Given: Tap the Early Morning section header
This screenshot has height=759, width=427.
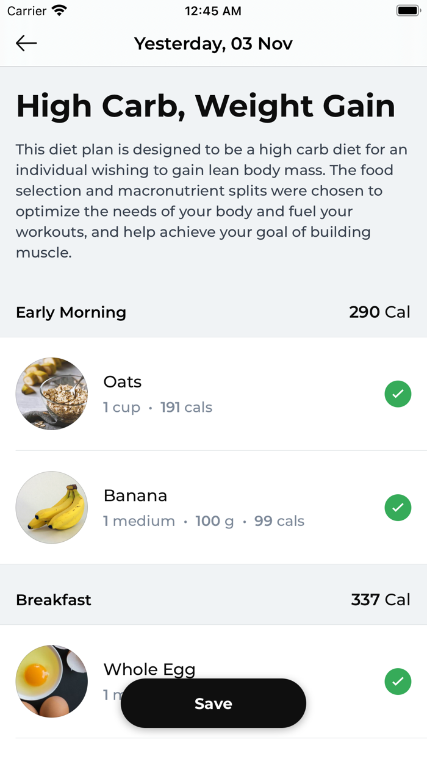Looking at the screenshot, I should [x=71, y=312].
